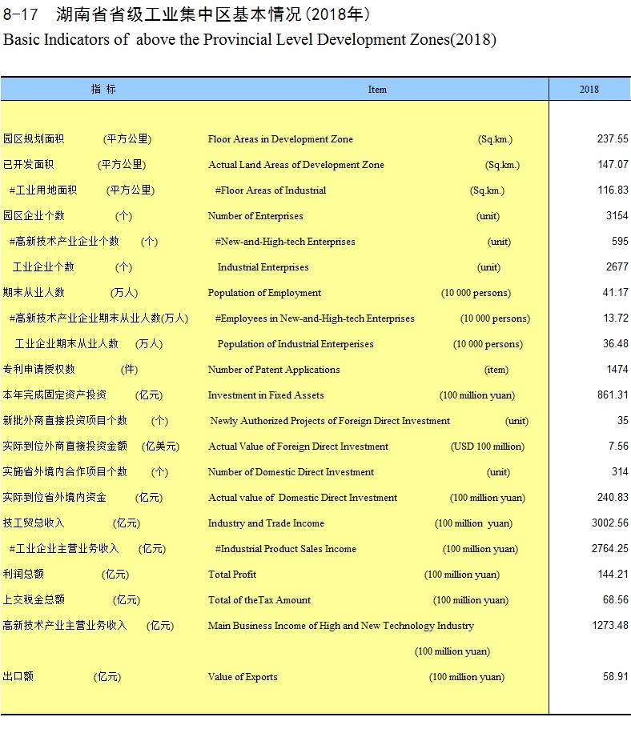The width and height of the screenshot is (631, 741).
Task: Click 'Number of Domestic Direct Investment' label
Action: [291, 471]
